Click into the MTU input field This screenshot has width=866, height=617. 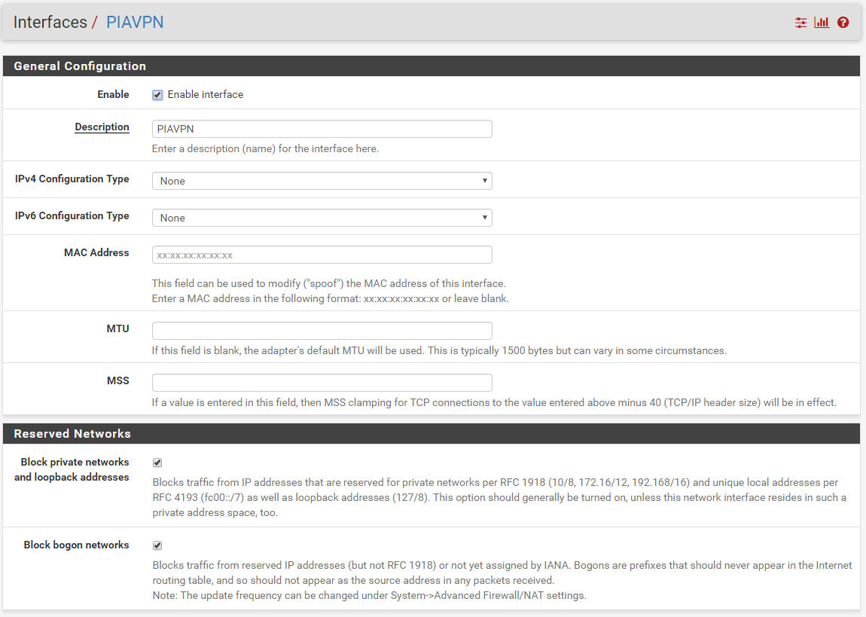pos(322,331)
